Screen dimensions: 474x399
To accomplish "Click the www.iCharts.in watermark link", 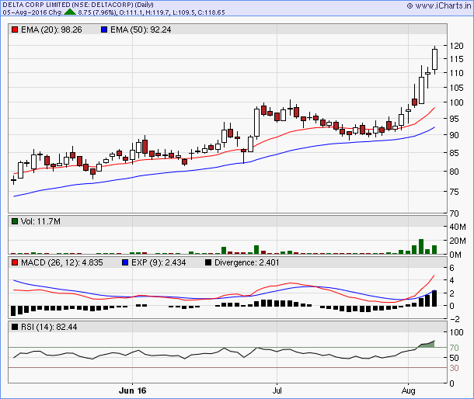I will click(x=439, y=5).
